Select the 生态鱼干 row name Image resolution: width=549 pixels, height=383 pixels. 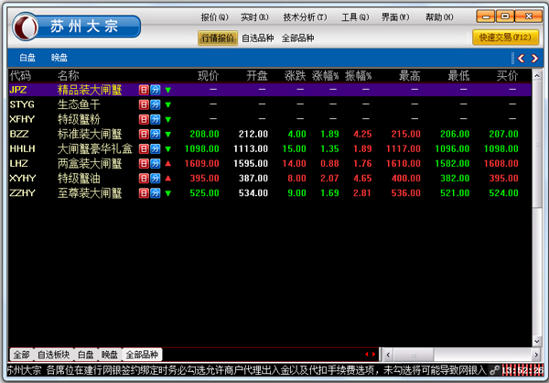[79, 104]
